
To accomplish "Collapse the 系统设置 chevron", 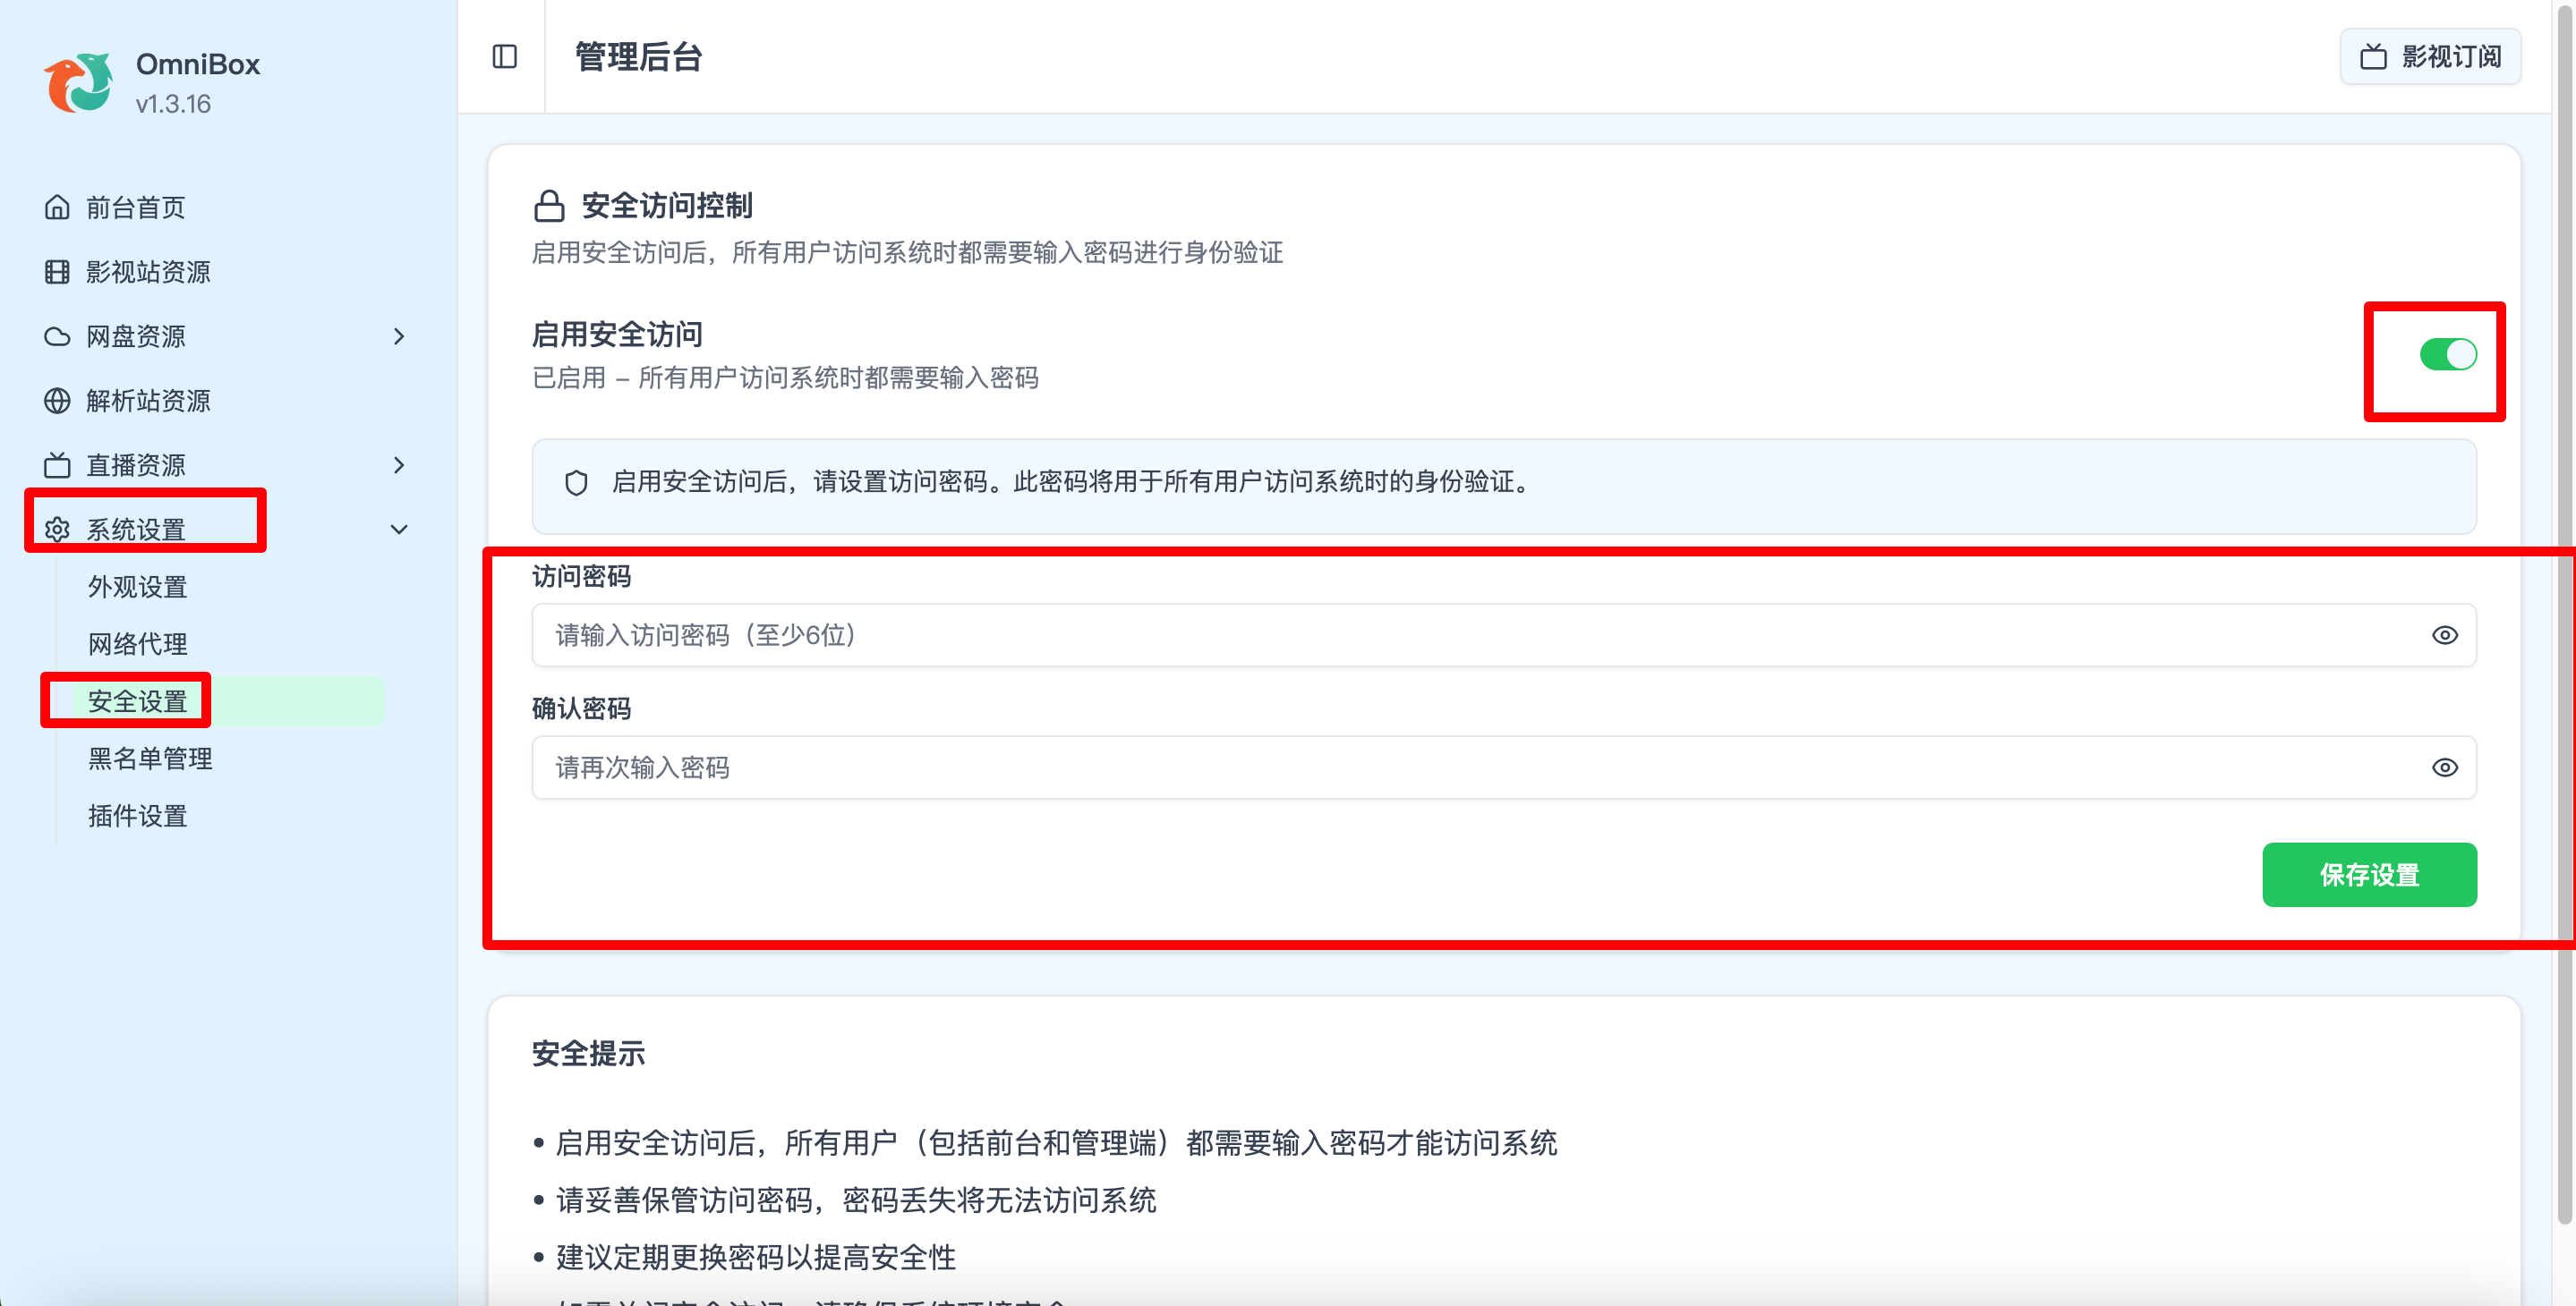I will click(x=399, y=530).
